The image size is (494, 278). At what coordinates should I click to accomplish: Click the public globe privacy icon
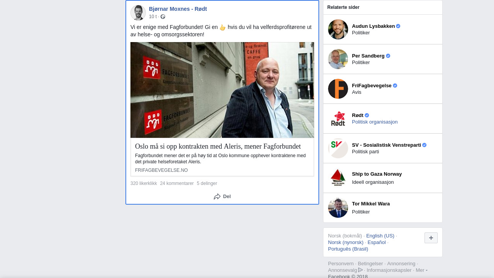pos(163,17)
